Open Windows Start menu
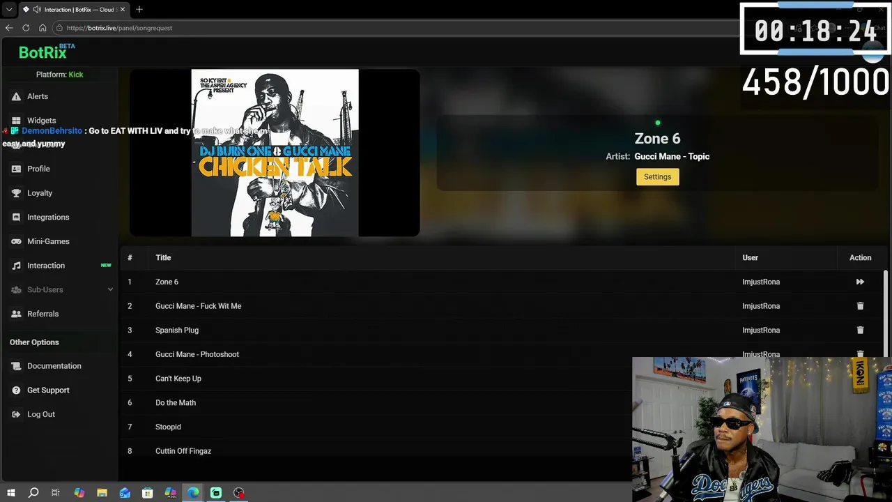892x502 pixels. pos(10,493)
